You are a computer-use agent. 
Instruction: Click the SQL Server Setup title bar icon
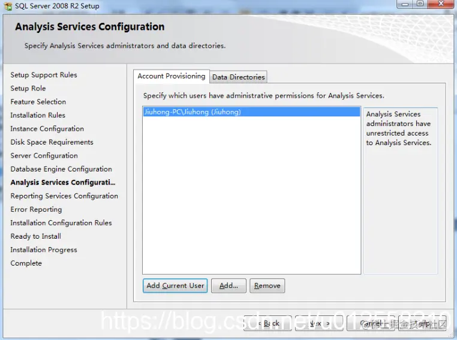[x=8, y=6]
